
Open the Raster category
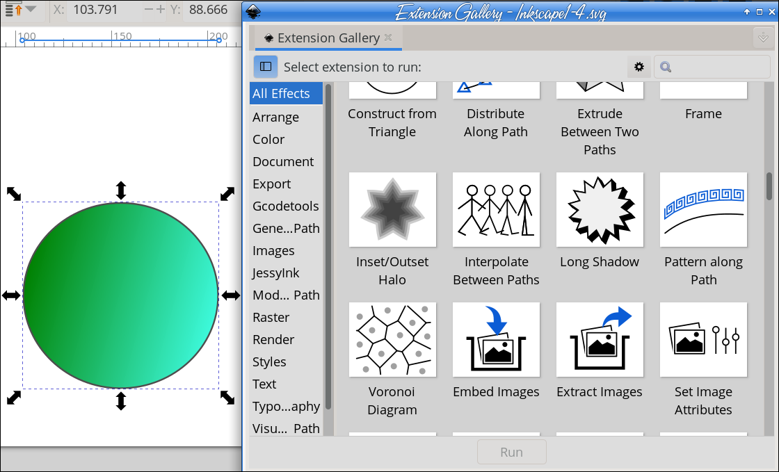(x=286, y=317)
